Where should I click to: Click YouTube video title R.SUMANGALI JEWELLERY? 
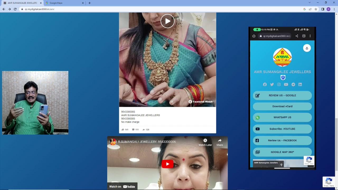pos(147,142)
